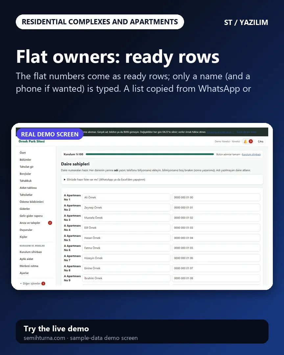
Task: Select Tahsilatlar in the sidebar
Action: pyautogui.click(x=26, y=195)
